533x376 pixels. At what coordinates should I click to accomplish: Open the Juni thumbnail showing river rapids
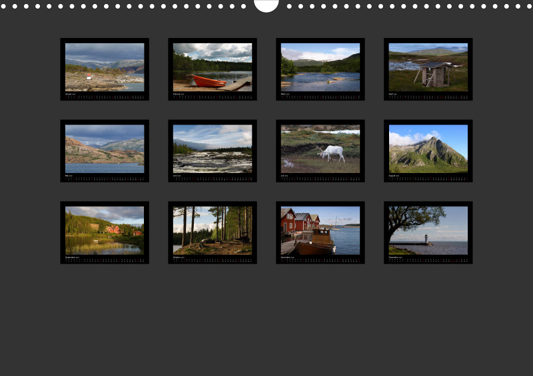pyautogui.click(x=213, y=151)
